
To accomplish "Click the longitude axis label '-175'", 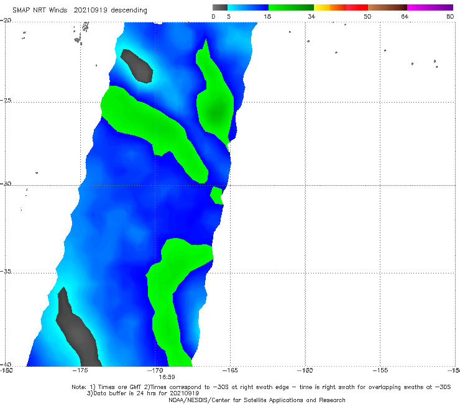I will [x=80, y=370].
